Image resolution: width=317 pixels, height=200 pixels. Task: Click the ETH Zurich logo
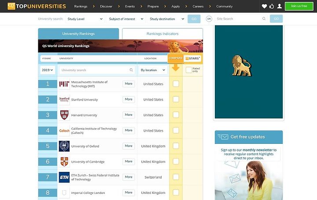point(64,177)
